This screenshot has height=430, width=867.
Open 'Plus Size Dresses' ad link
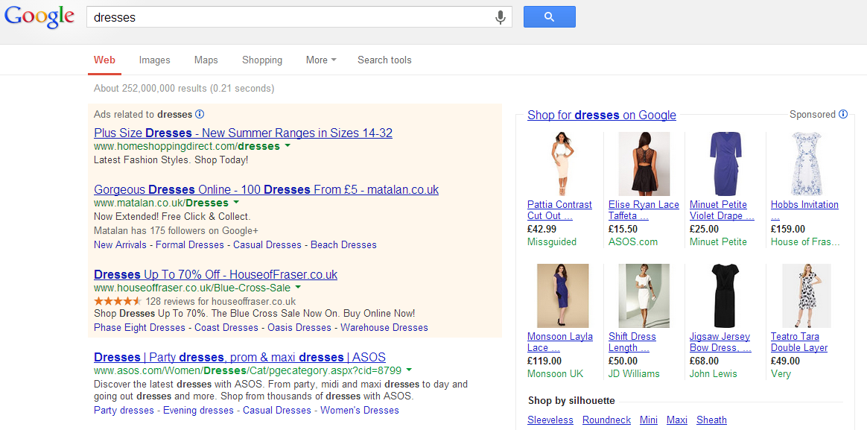click(x=244, y=133)
